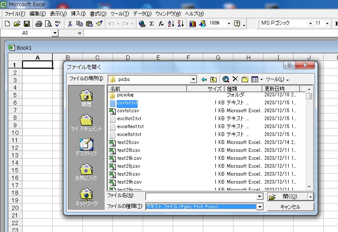Click the file list scrollbar down arrow
The image size is (338, 232).
309,187
